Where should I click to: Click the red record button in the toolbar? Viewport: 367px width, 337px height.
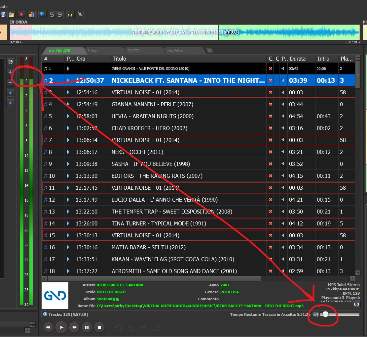21,15
